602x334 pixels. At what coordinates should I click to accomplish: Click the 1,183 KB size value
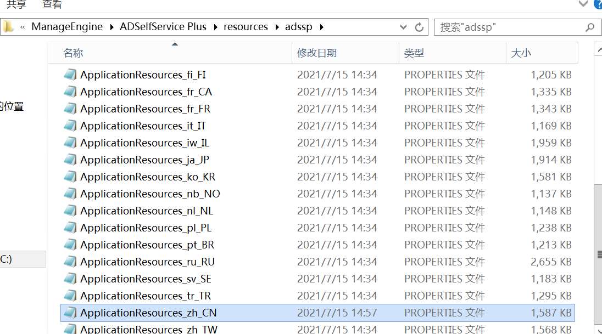point(551,279)
